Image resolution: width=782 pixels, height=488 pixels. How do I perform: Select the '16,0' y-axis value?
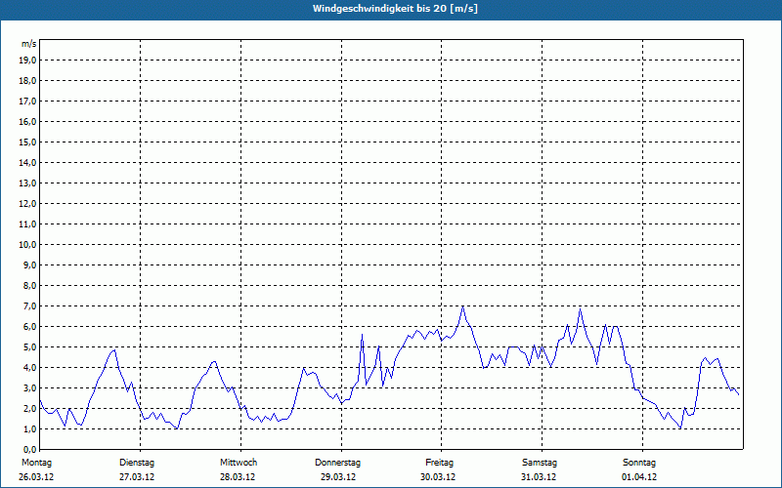[27, 121]
